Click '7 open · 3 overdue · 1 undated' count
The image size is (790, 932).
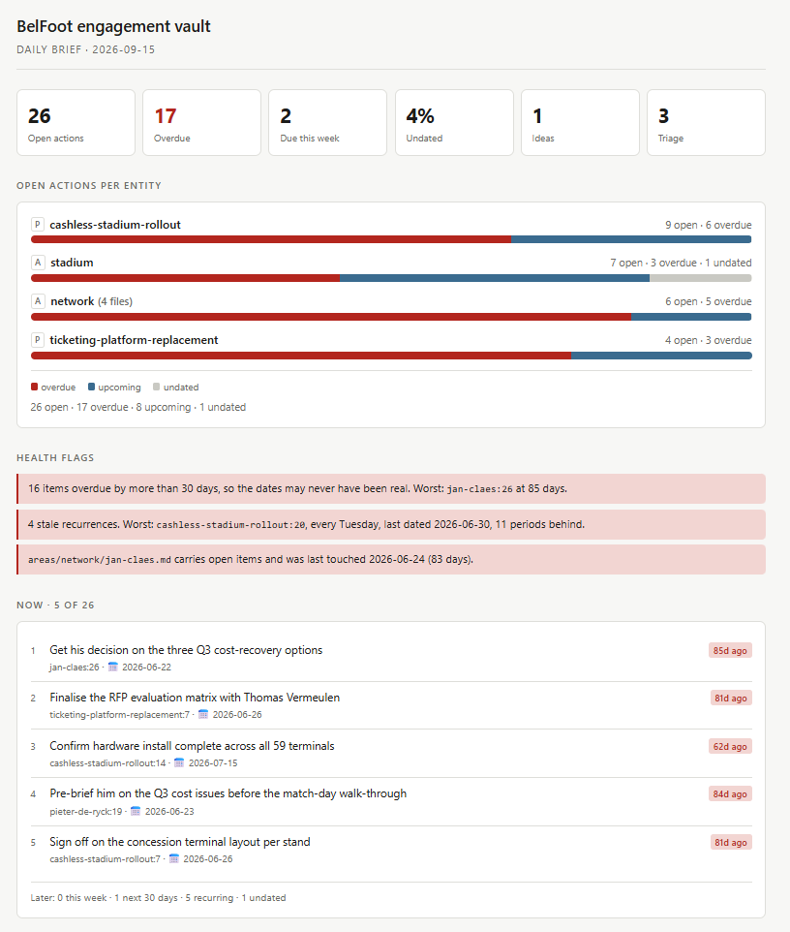681,263
